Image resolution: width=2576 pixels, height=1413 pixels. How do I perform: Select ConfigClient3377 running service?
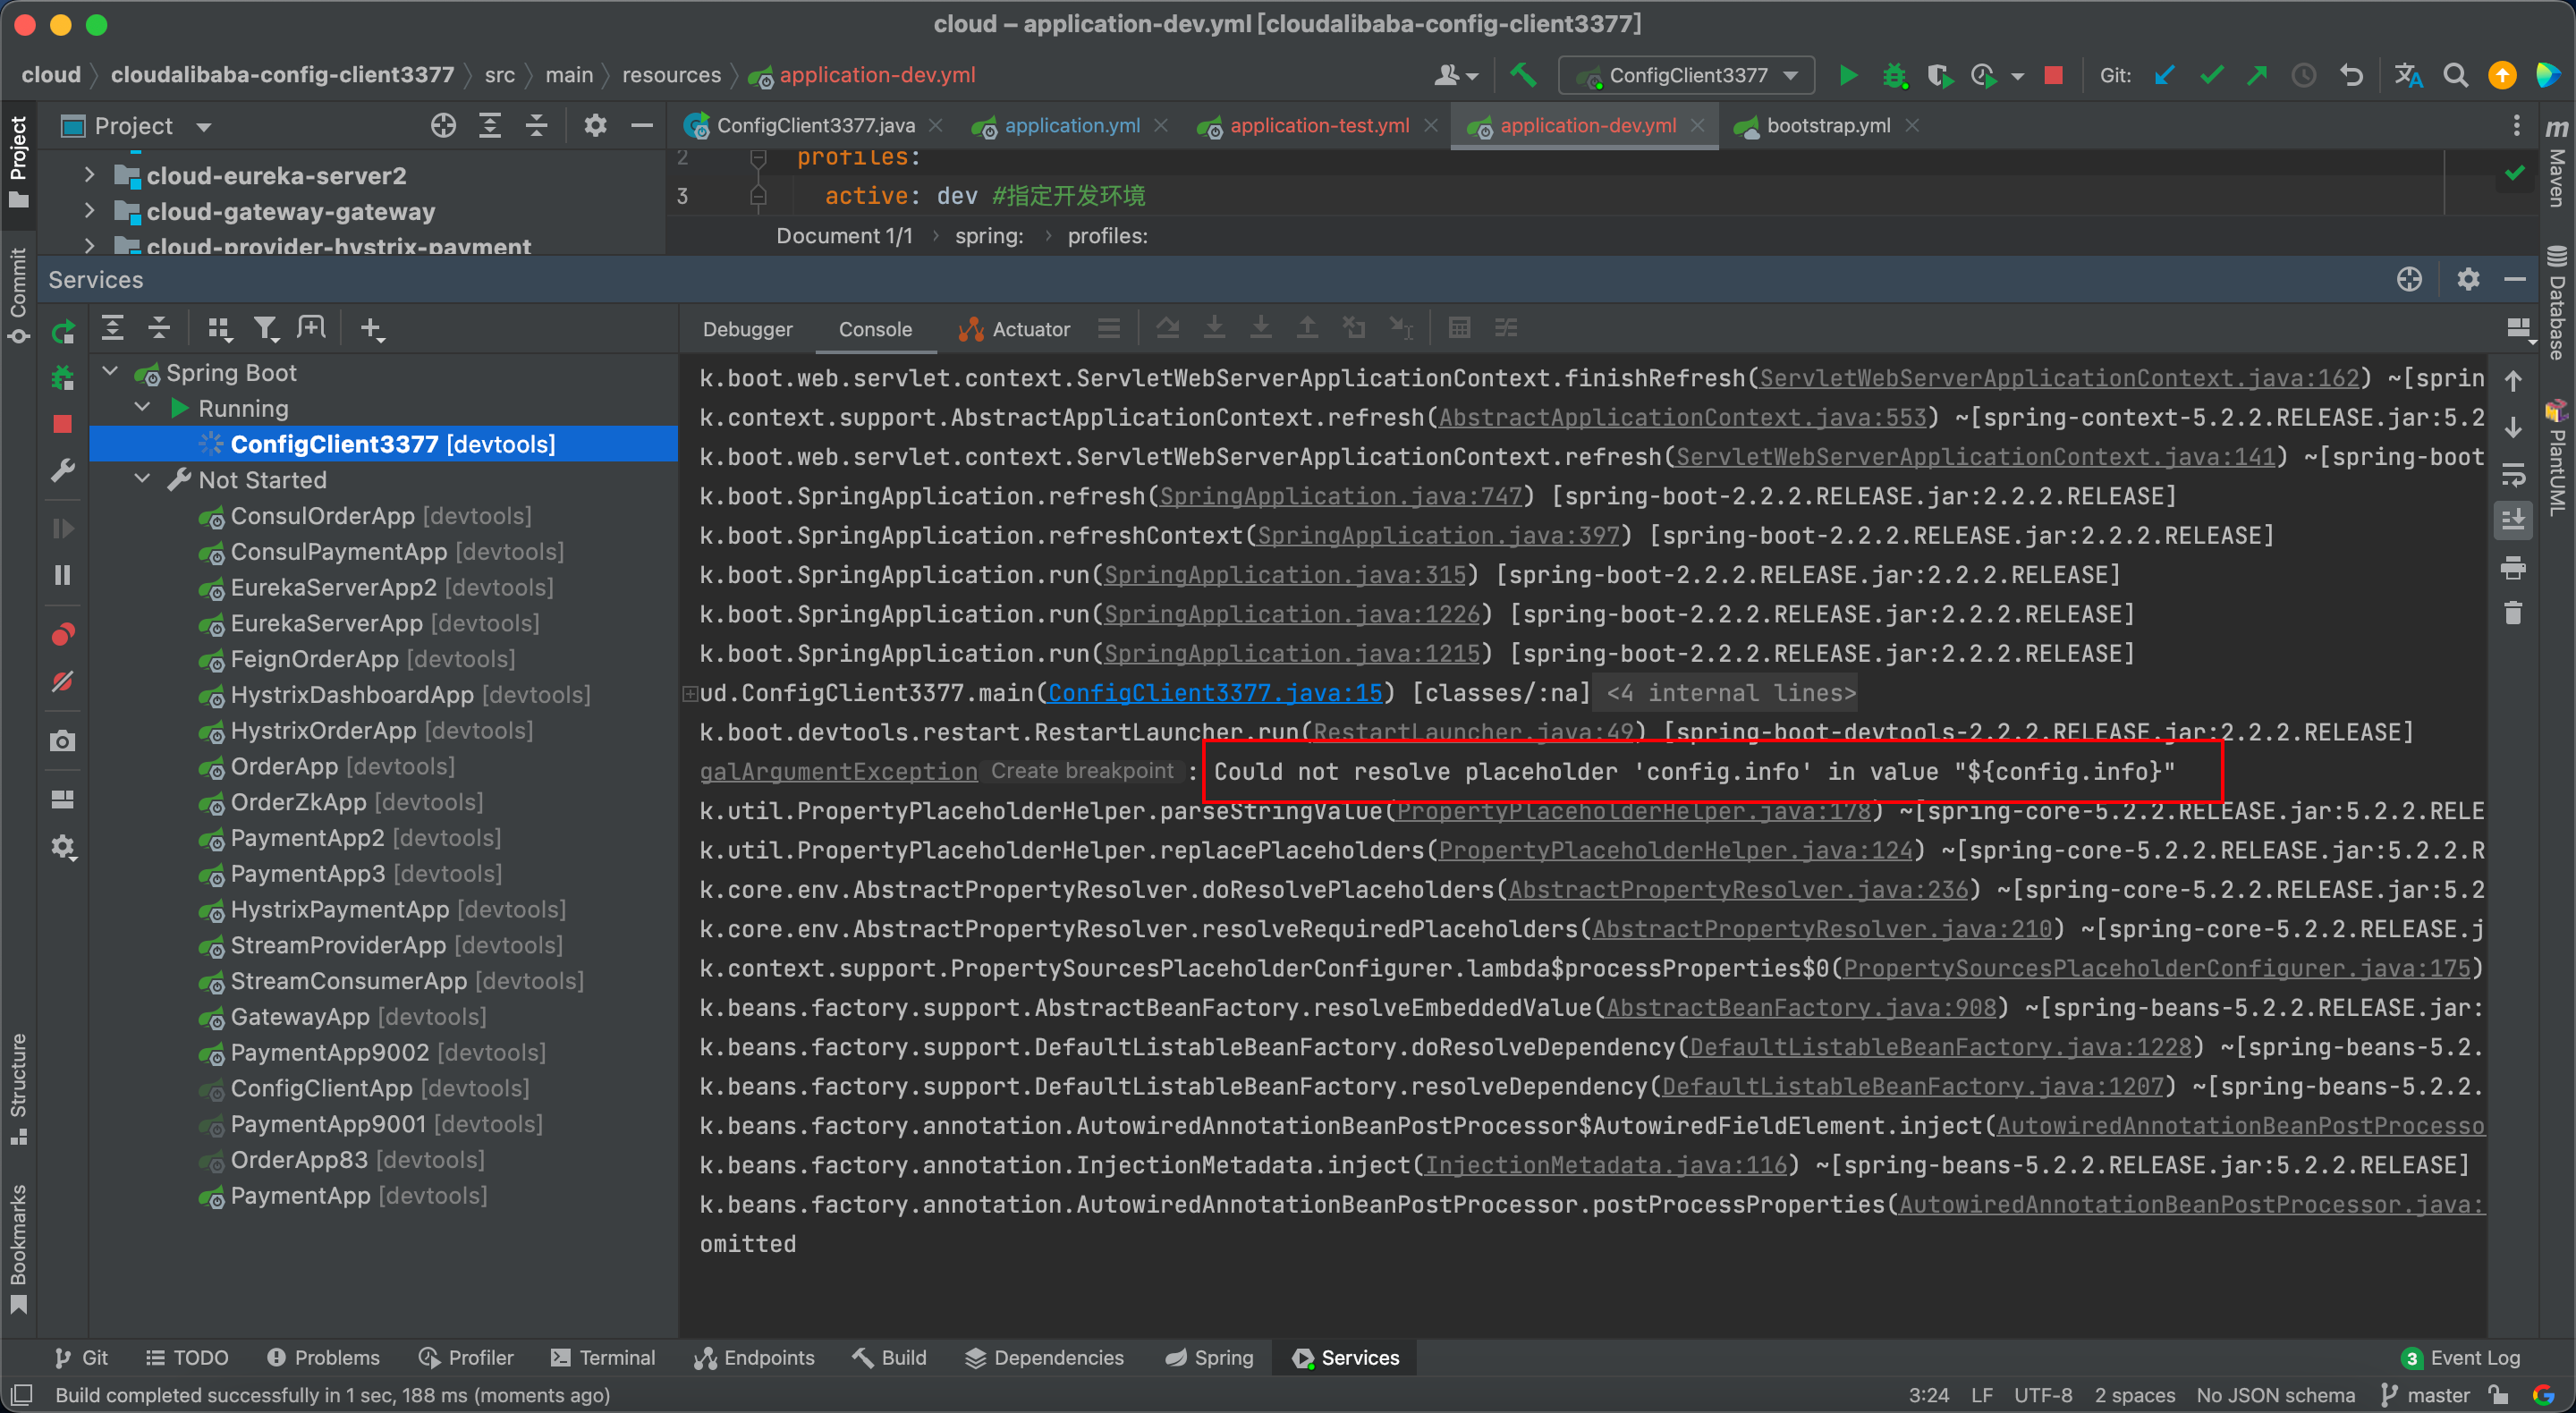point(383,443)
